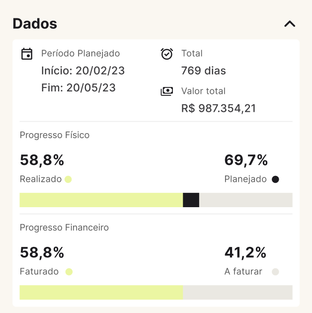The width and height of the screenshot is (312, 313).
Task: Click the 769 dias total value
Action: tap(204, 71)
